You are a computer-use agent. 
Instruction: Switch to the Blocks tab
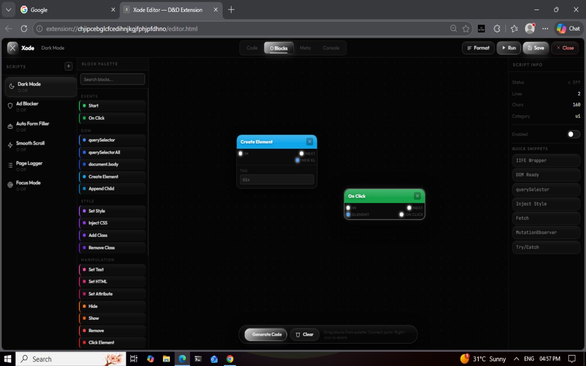coord(279,48)
